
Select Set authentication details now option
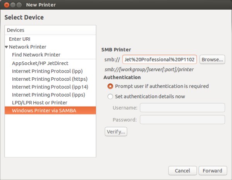111,97
